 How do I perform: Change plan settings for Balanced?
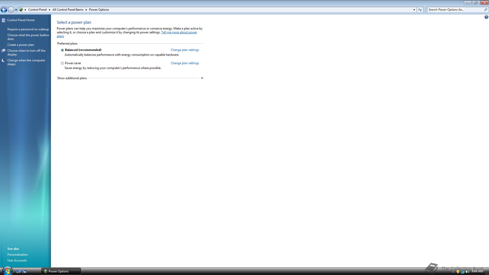click(x=185, y=50)
